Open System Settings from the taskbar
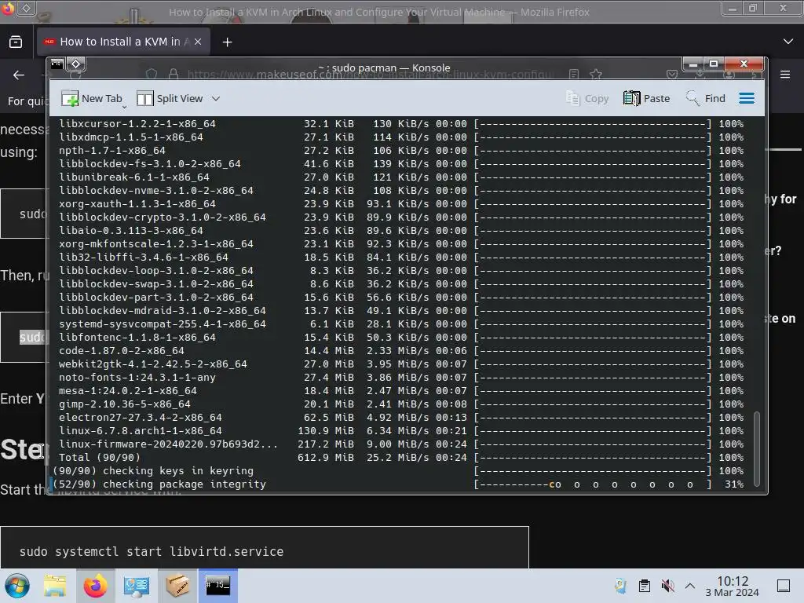Screen dimensions: 804x603 tap(136, 586)
